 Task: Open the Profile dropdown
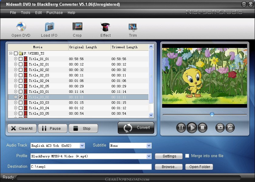149,156
